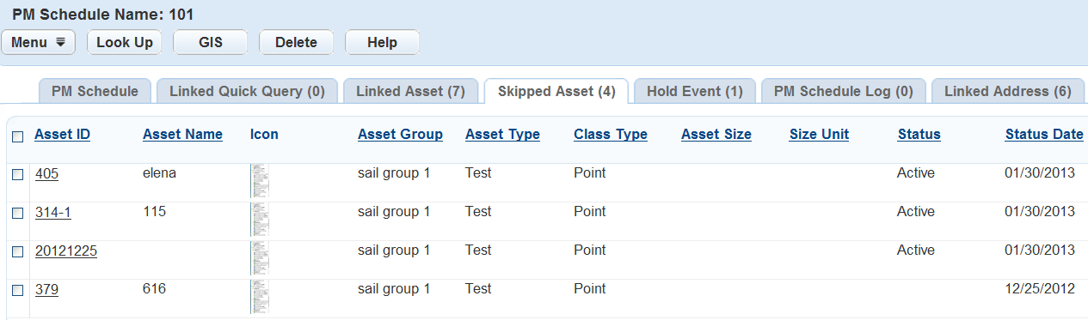Open the Help button

383,42
